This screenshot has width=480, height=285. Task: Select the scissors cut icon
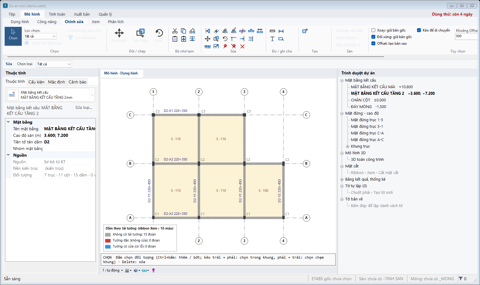coord(175,31)
